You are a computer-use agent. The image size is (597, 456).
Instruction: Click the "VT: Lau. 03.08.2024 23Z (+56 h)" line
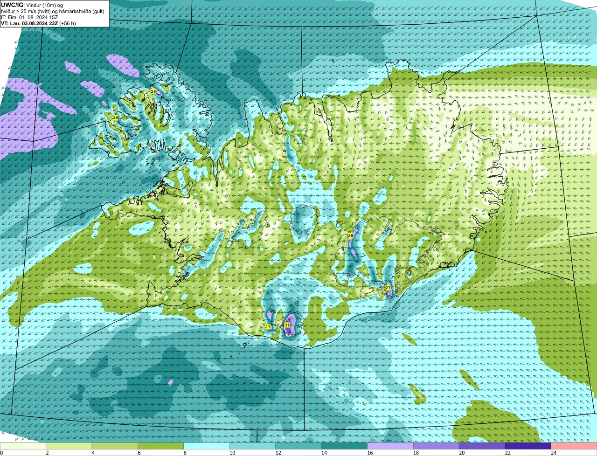(x=38, y=23)
